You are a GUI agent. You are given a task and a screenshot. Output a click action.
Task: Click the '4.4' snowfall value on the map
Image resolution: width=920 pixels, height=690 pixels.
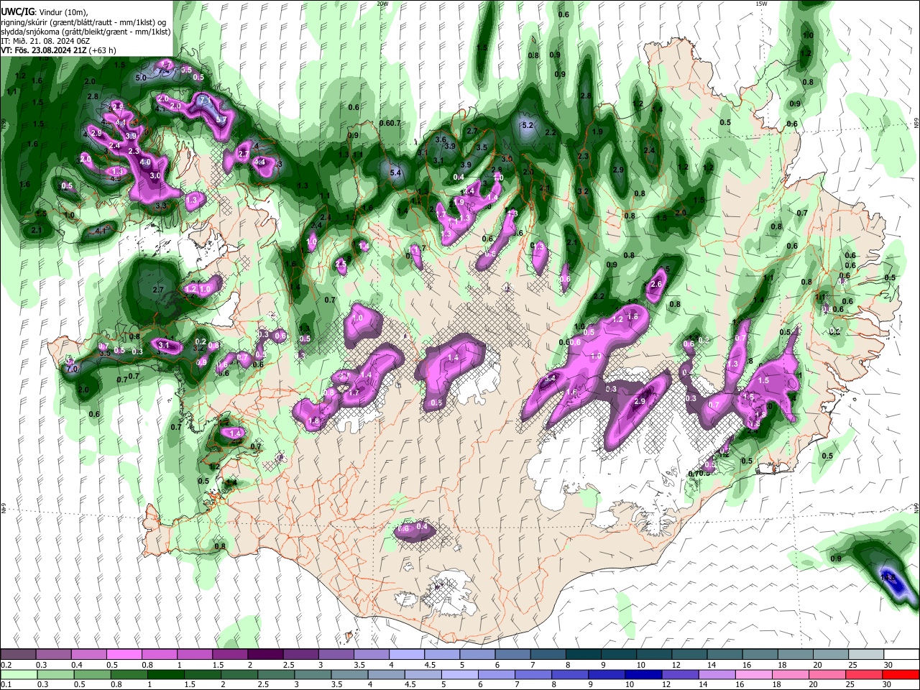(260, 162)
